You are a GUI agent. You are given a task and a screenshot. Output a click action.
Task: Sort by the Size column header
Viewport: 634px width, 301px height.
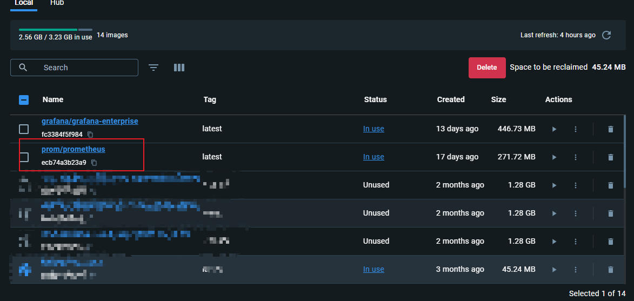(x=498, y=99)
